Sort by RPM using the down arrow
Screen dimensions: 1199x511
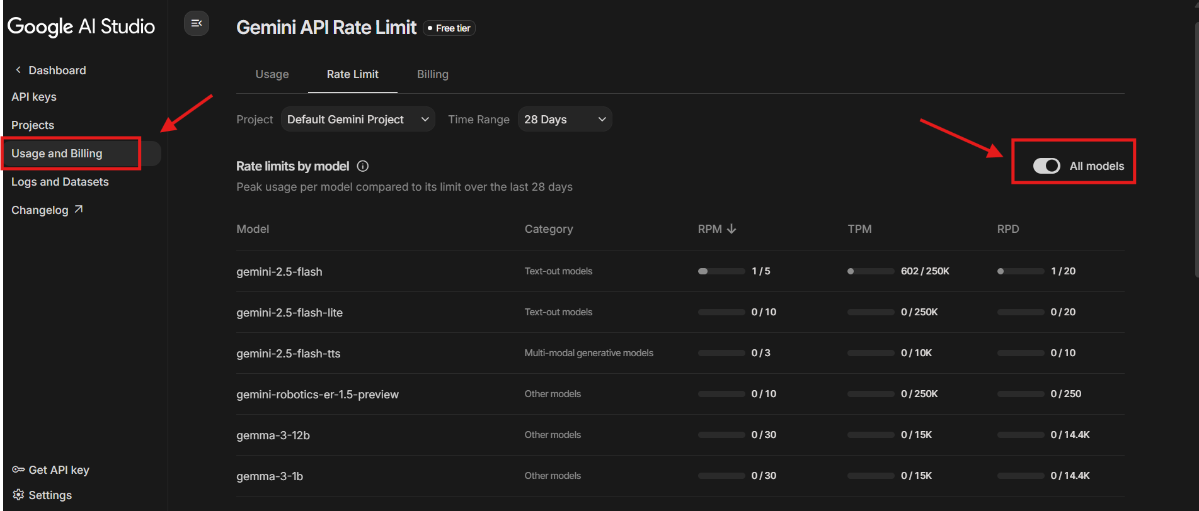(x=731, y=229)
